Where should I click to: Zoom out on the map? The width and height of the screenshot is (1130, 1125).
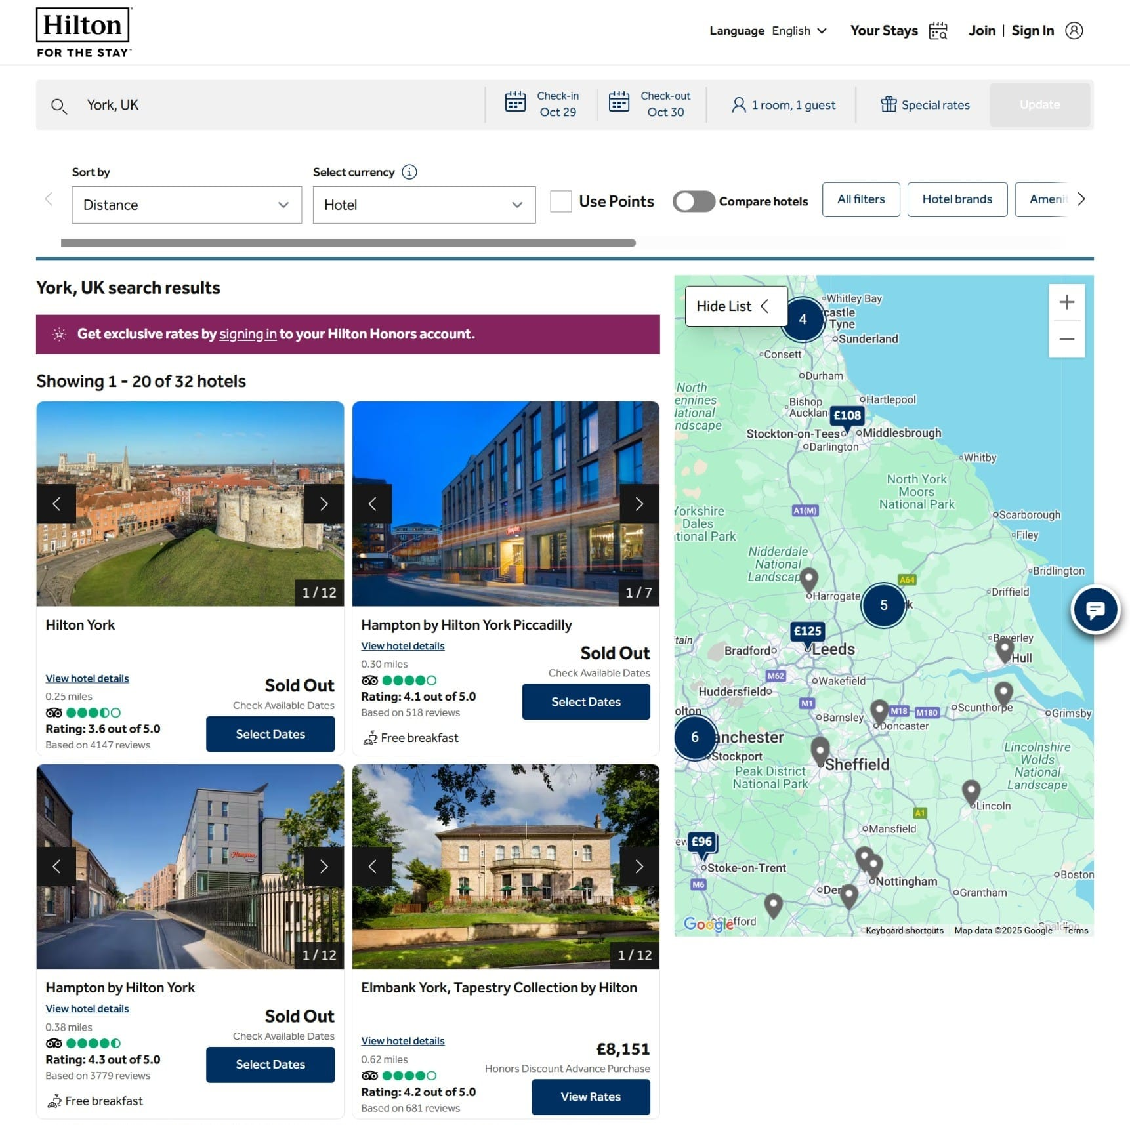1066,339
